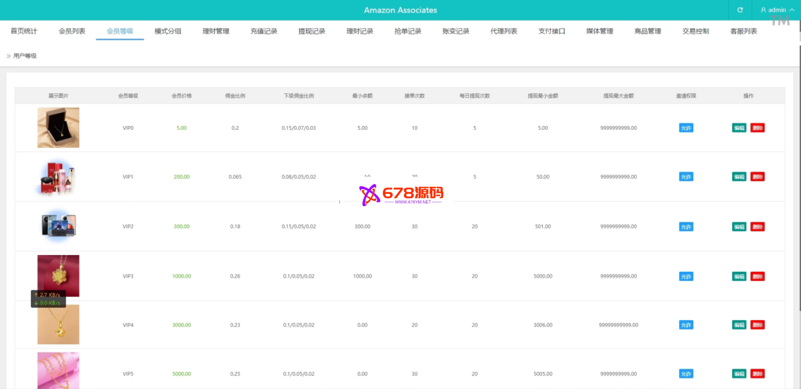
Task: Click 编辑 button for VIP0 row
Action: coord(739,128)
